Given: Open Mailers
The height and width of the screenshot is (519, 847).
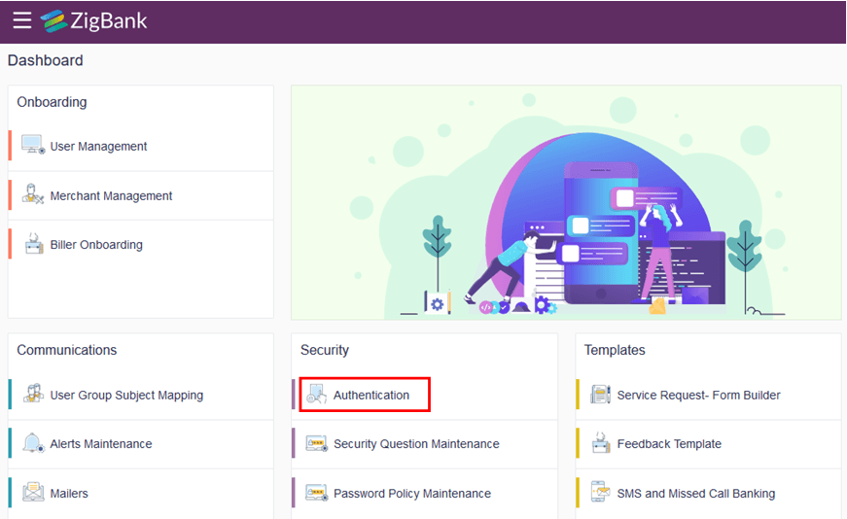Looking at the screenshot, I should (69, 494).
